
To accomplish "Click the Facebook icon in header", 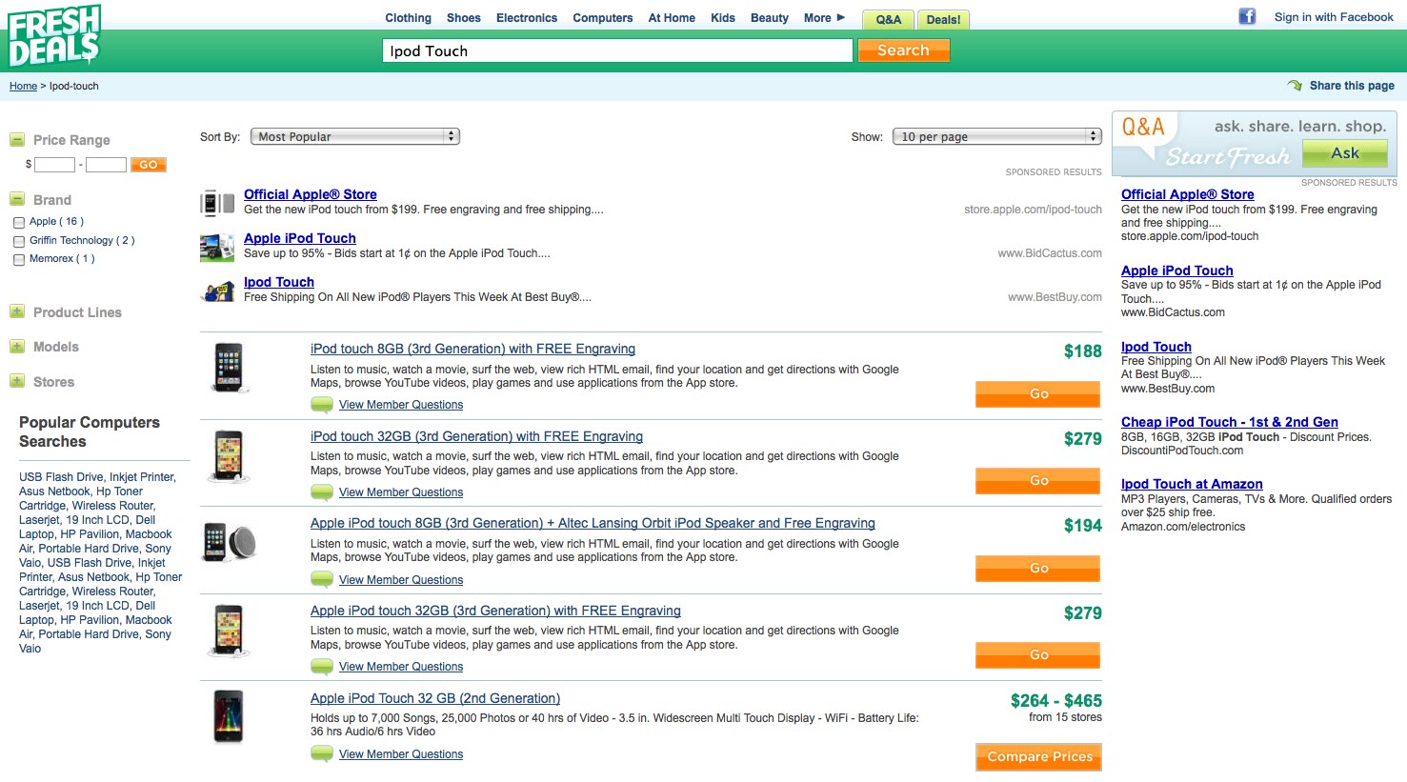I will coord(1247,16).
